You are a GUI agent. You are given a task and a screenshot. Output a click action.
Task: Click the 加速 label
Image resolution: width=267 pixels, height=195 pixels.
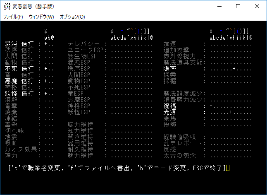[169, 44]
